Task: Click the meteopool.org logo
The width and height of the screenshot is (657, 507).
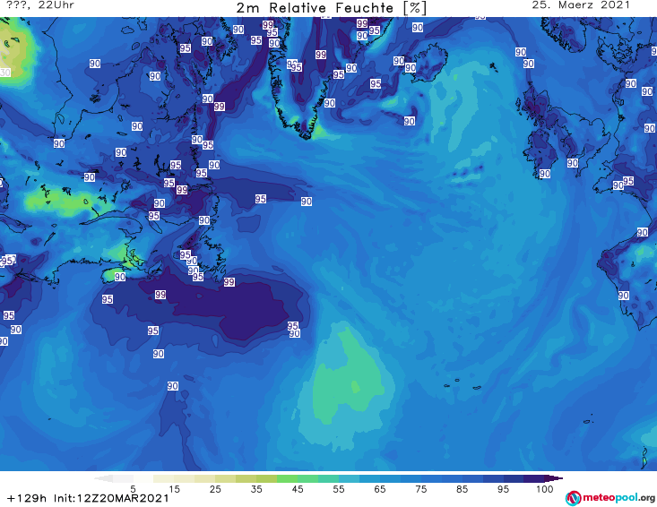Action: tap(610, 498)
